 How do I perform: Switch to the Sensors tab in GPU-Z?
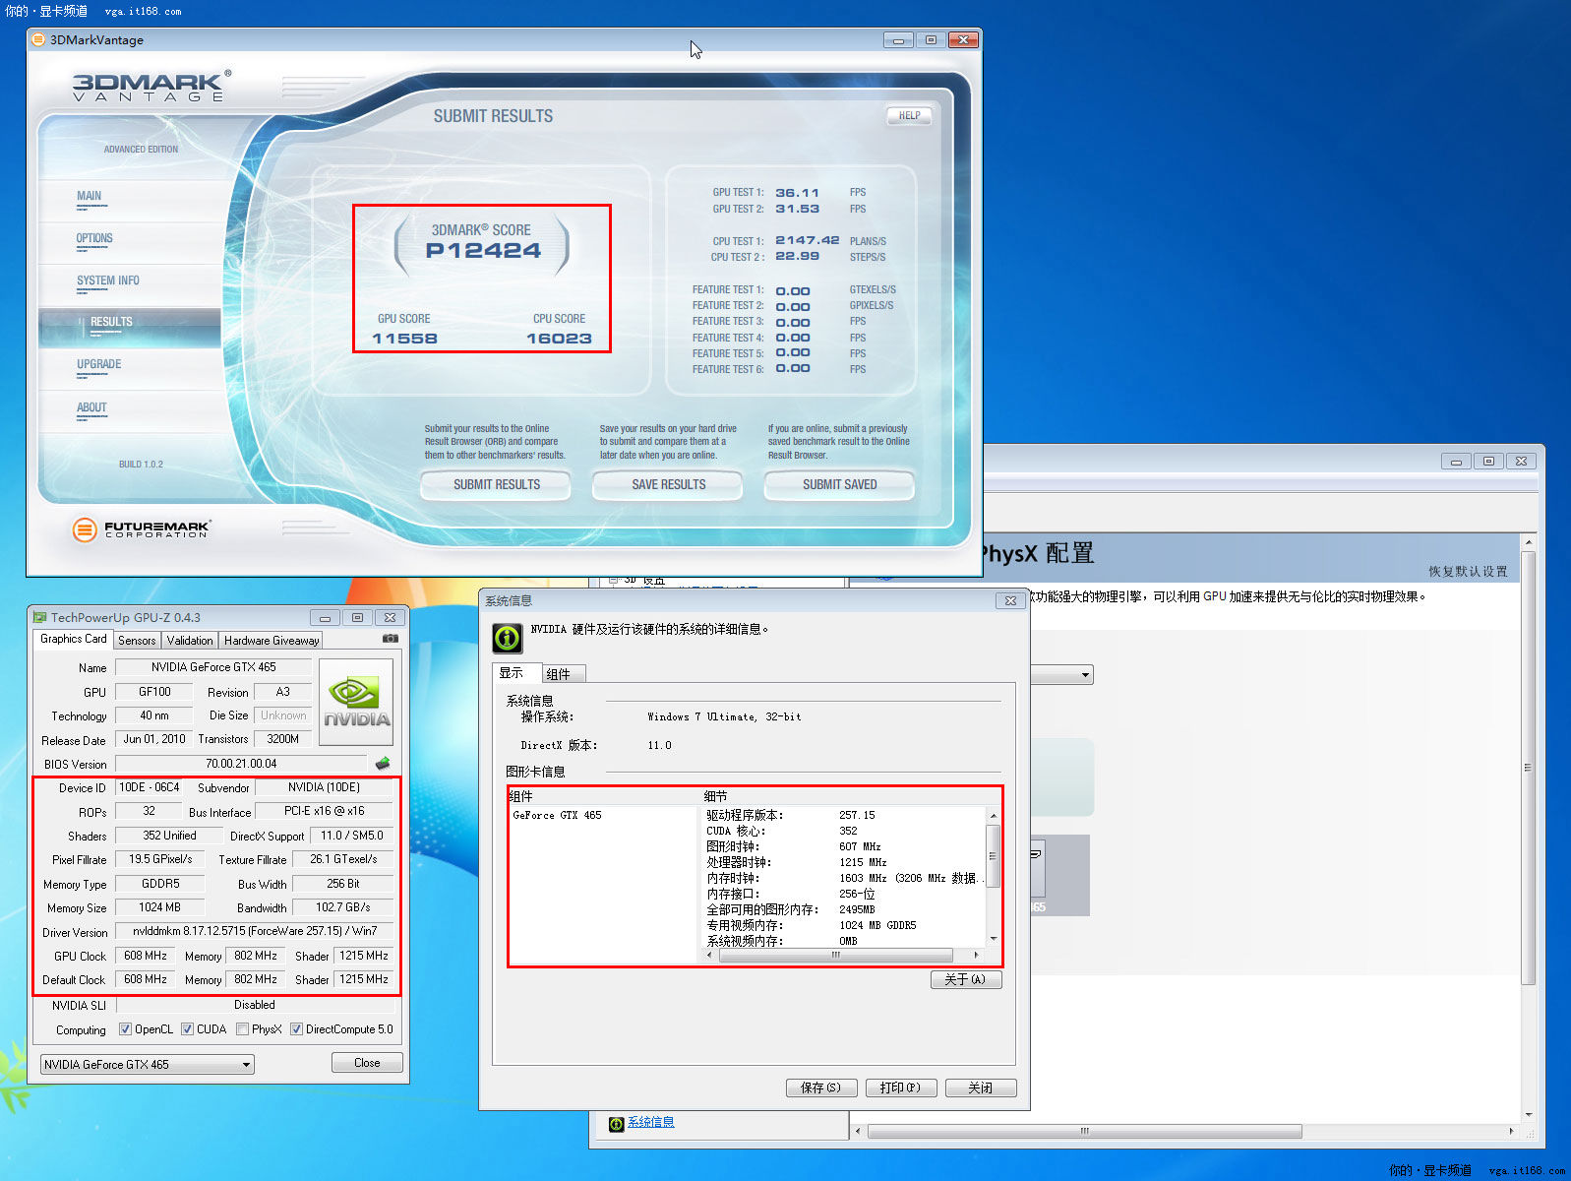[137, 640]
